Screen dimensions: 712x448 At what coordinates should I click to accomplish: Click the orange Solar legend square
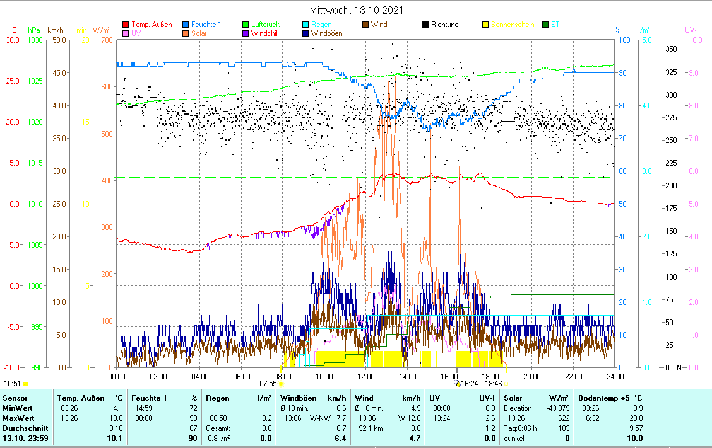point(186,33)
